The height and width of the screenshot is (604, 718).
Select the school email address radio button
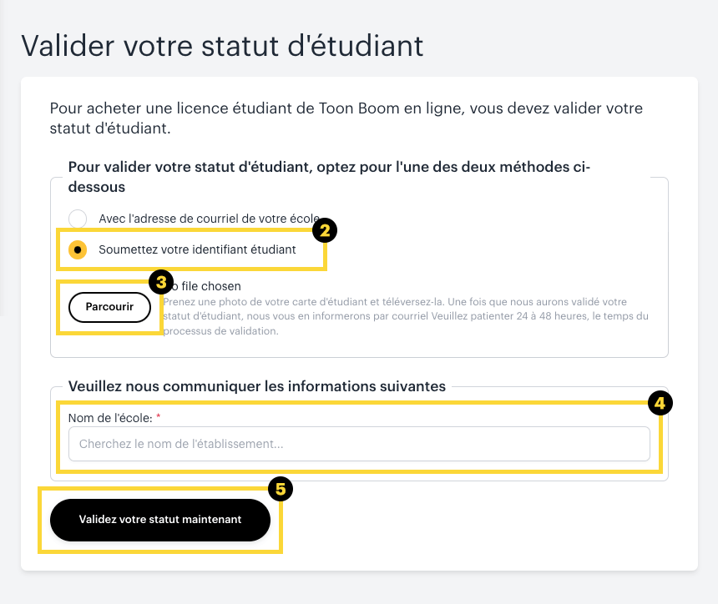78,219
